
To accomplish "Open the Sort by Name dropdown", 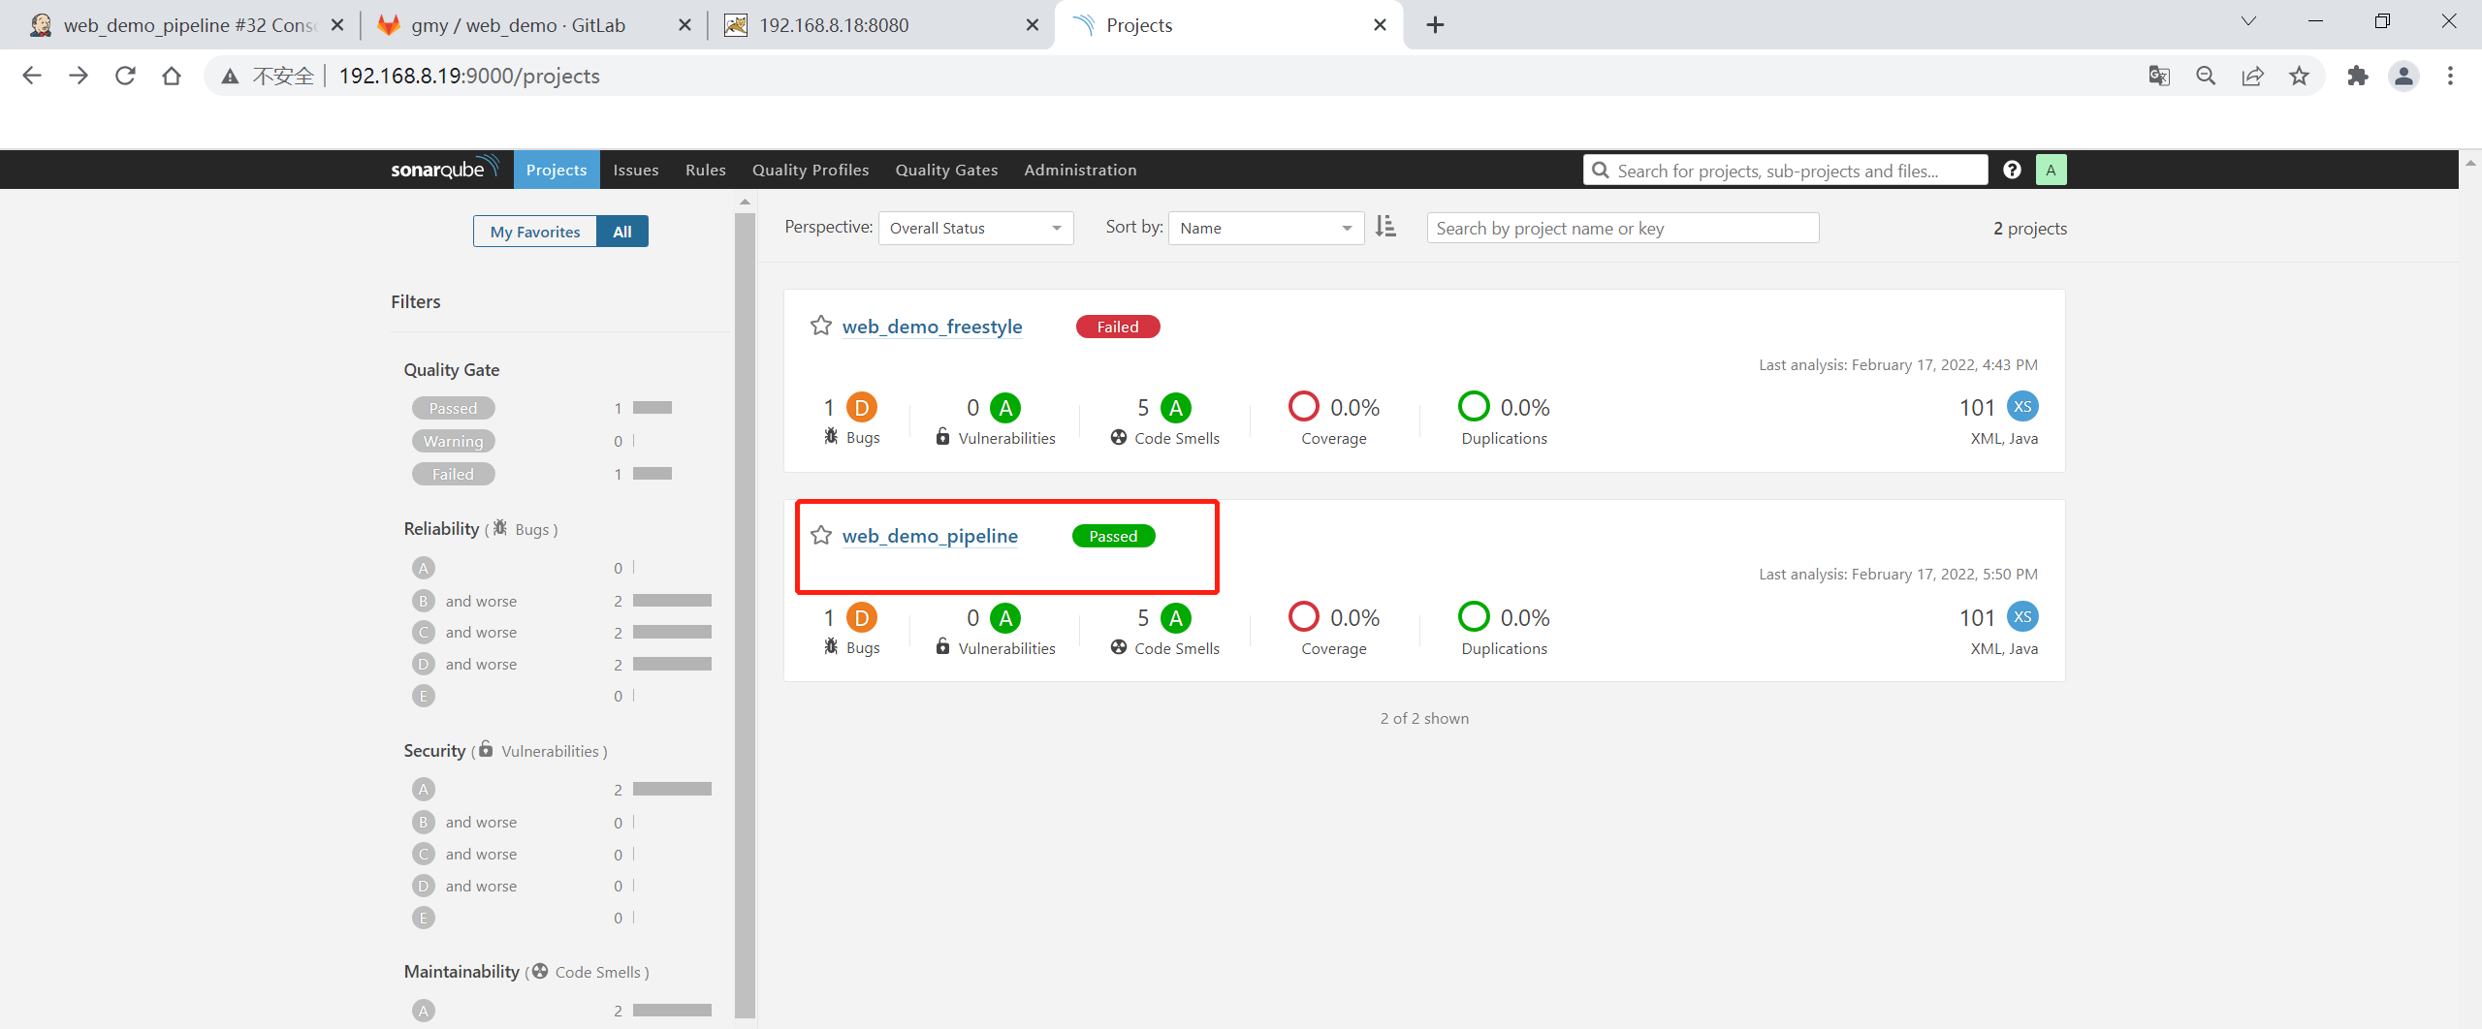I will pyautogui.click(x=1266, y=228).
